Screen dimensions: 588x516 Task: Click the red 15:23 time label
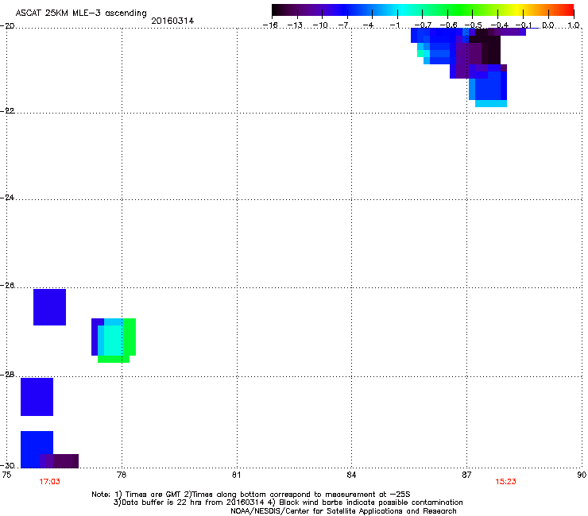(x=505, y=482)
